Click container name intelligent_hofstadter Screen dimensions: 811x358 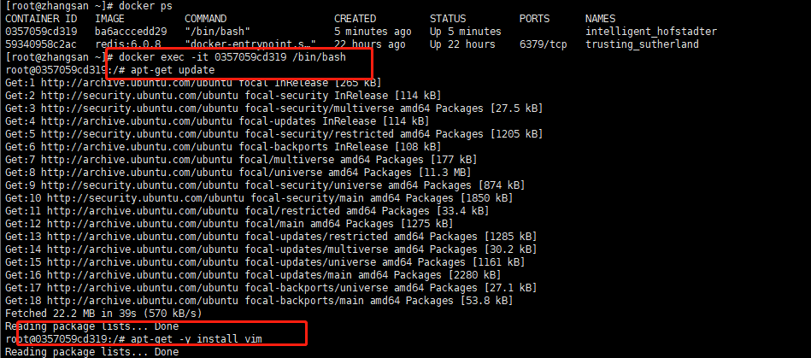(650, 32)
